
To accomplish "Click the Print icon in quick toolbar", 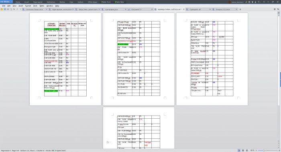I will [x=8, y=9].
